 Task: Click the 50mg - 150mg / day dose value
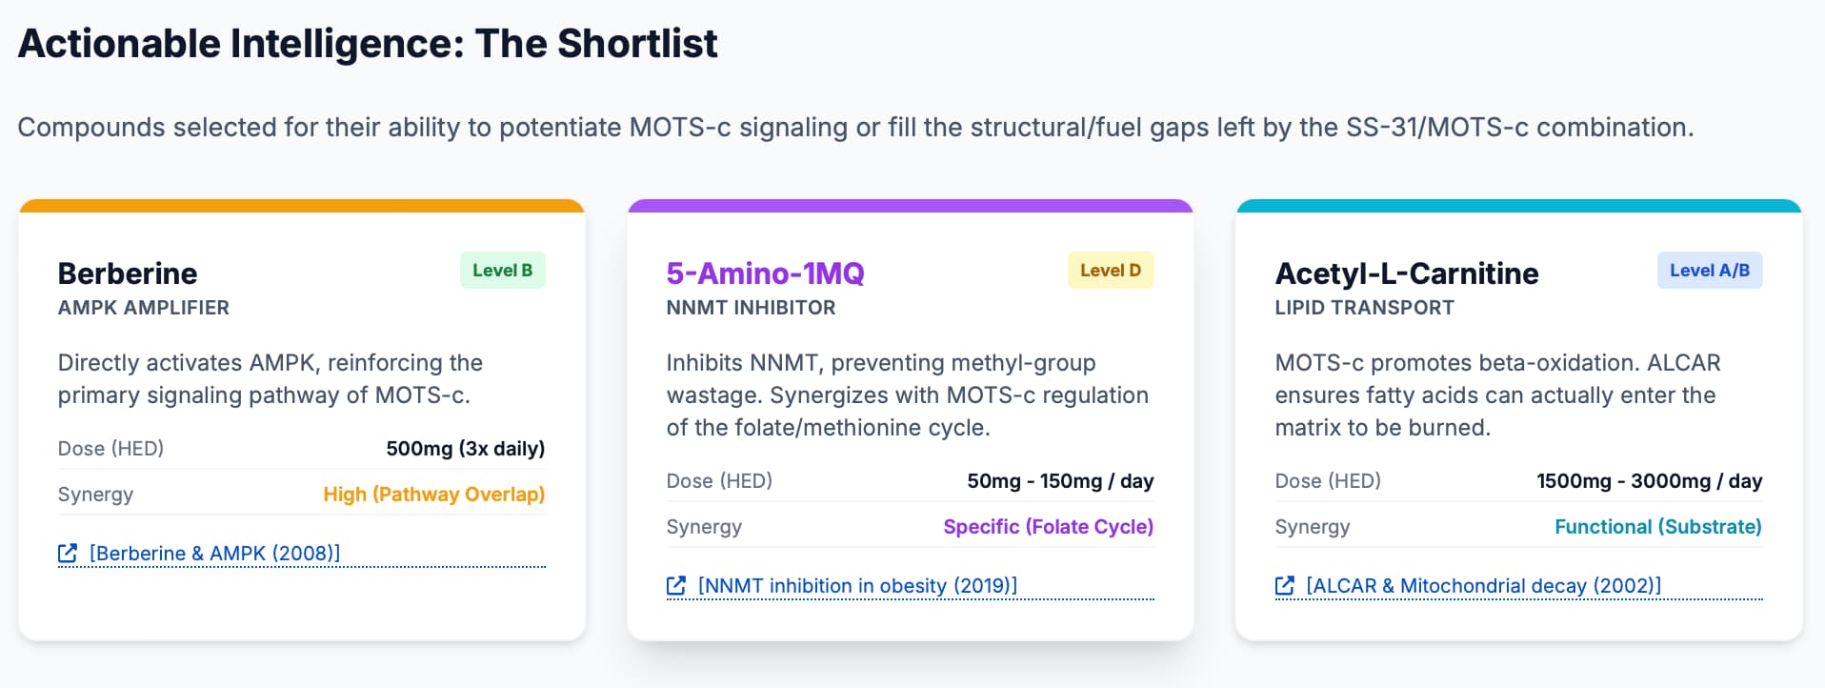coord(1059,481)
